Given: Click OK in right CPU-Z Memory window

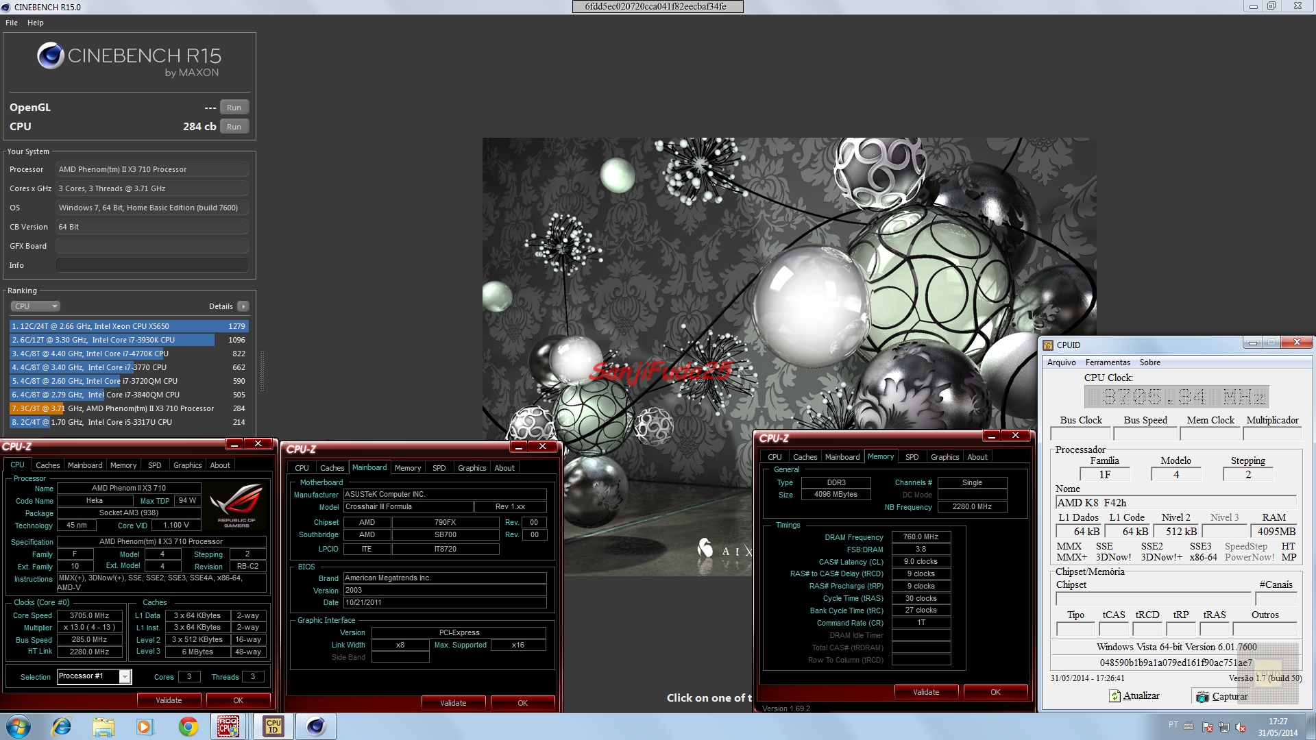Looking at the screenshot, I should point(995,692).
